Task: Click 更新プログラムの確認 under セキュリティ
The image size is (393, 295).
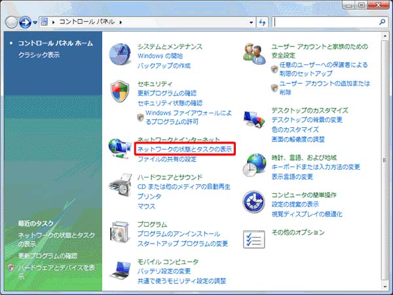Action: pyautogui.click(x=167, y=93)
